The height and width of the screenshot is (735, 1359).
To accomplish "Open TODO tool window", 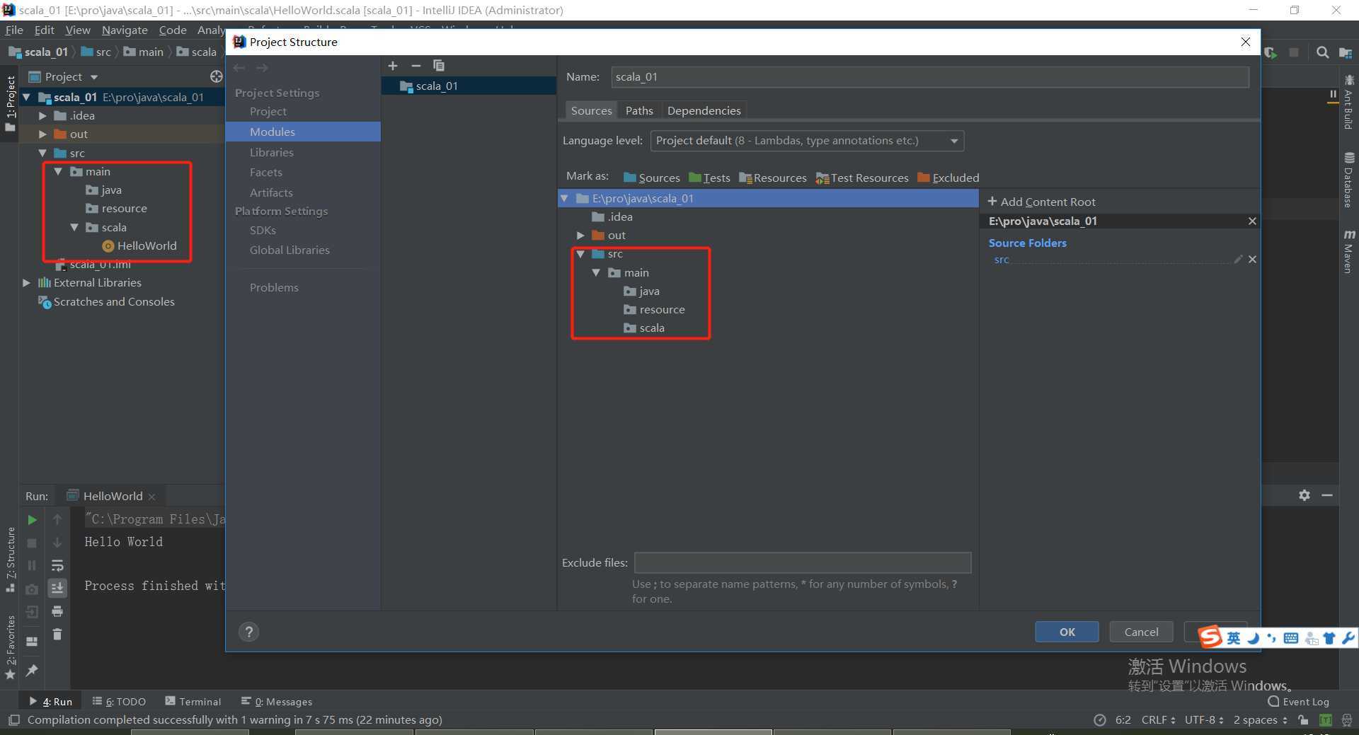I will point(119,701).
